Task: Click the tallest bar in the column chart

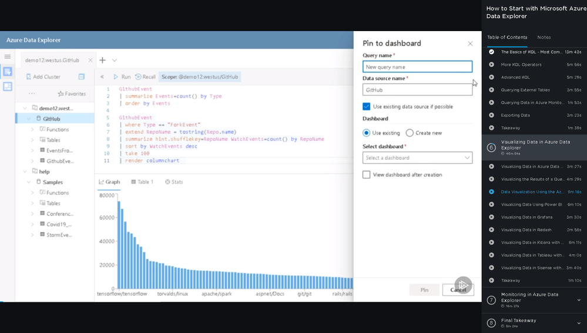Action: click(119, 245)
